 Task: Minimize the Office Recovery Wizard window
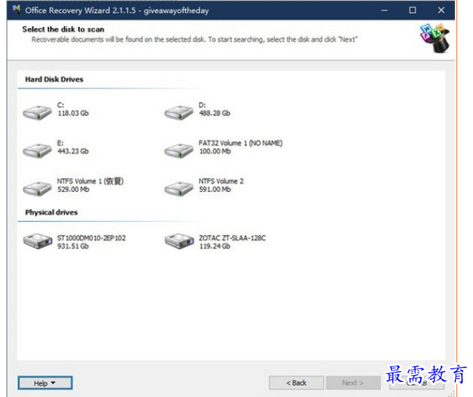tap(384, 10)
